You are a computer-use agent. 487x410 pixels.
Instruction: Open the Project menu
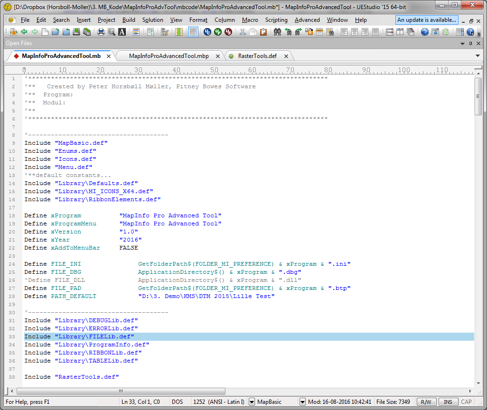pos(106,20)
